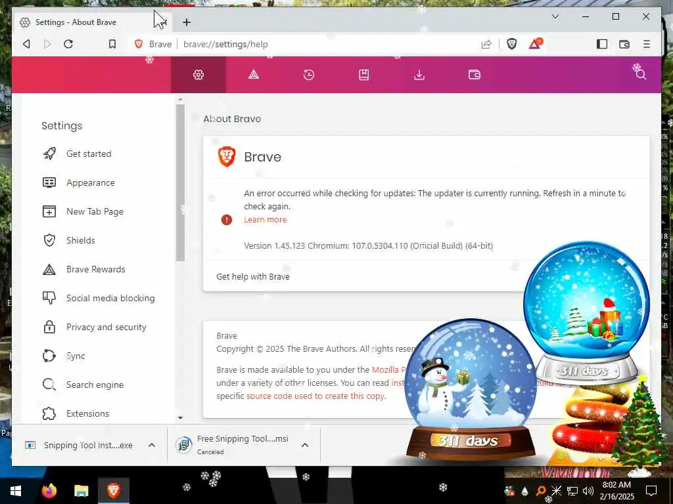
Task: Click the gifts snow globe showing 311 days
Action: [586, 312]
